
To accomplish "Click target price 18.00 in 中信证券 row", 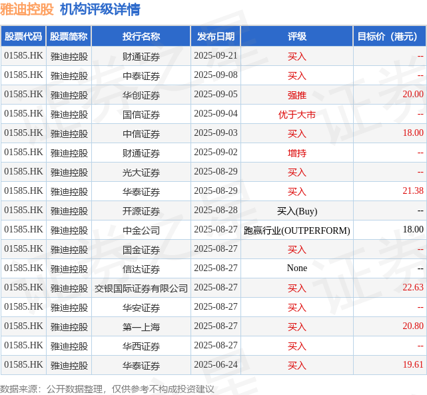I will [413, 133].
